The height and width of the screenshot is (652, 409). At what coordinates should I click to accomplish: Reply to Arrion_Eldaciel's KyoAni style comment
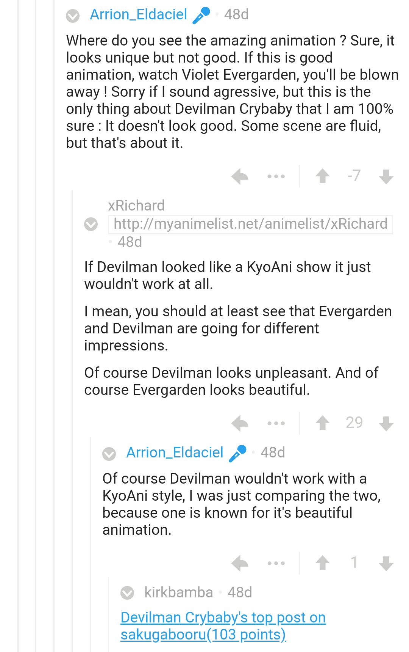240,563
